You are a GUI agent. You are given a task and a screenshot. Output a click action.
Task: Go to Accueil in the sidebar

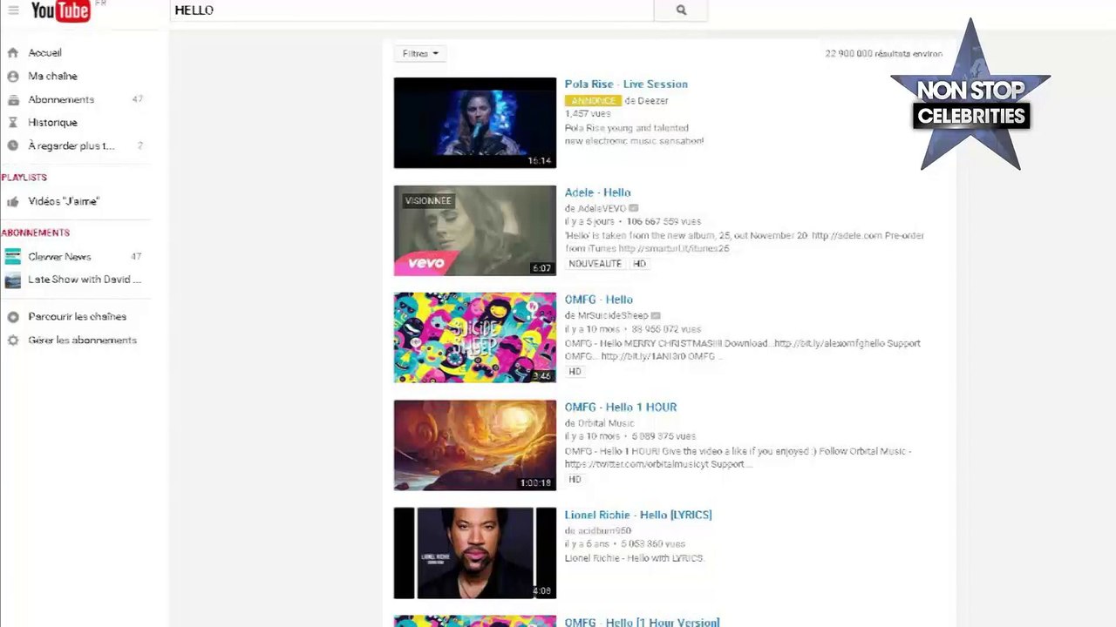pyautogui.click(x=44, y=53)
